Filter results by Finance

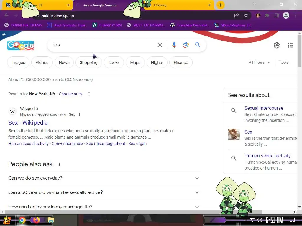(181, 62)
